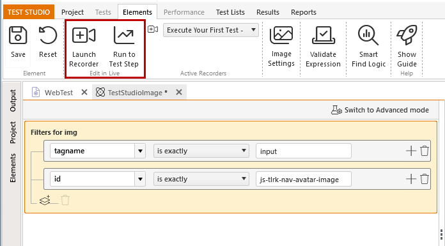Image resolution: width=445 pixels, height=246 pixels.
Task: Click the id attribute text box
Action: (93, 179)
